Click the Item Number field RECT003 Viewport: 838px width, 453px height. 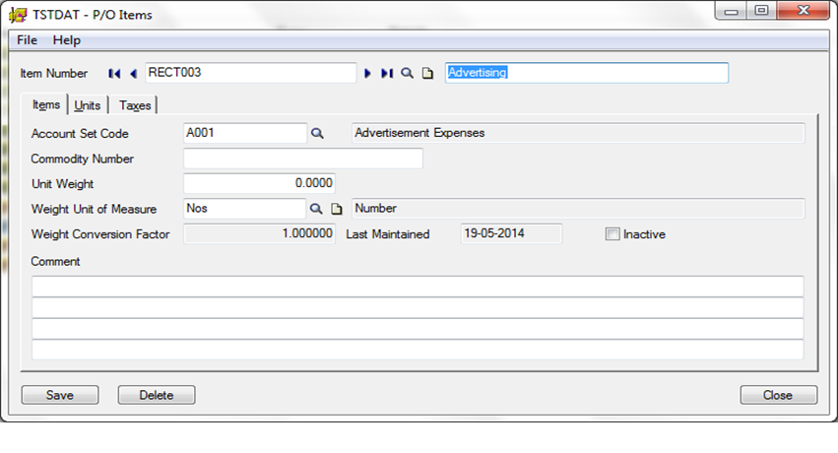251,73
